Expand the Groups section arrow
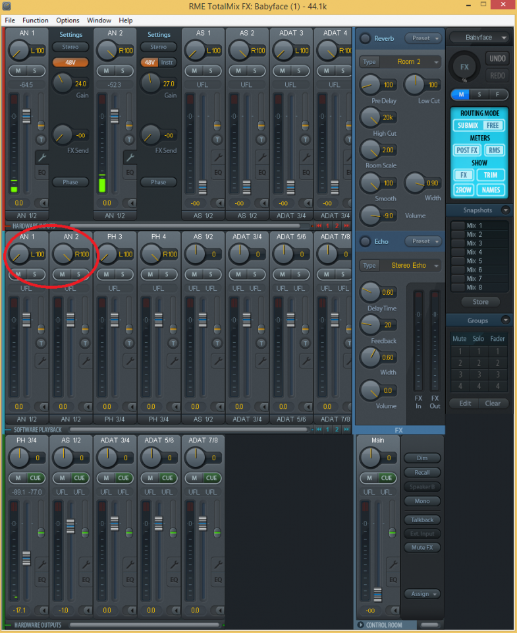 point(505,320)
